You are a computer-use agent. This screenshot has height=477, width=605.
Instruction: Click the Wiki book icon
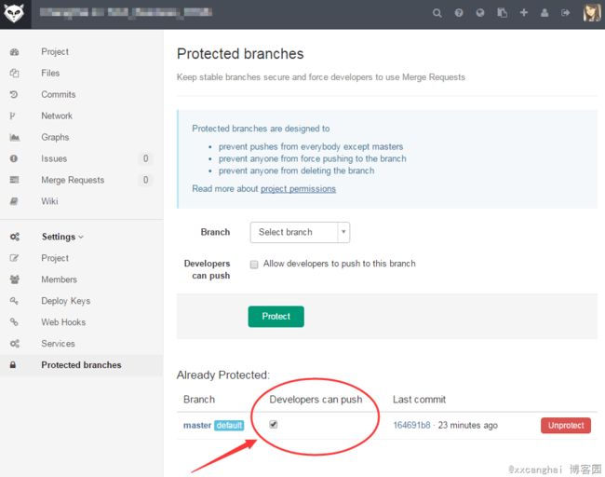[x=14, y=201]
